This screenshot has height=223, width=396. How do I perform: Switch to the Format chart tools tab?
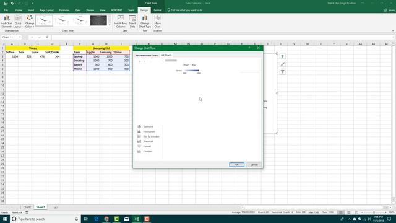click(x=158, y=10)
